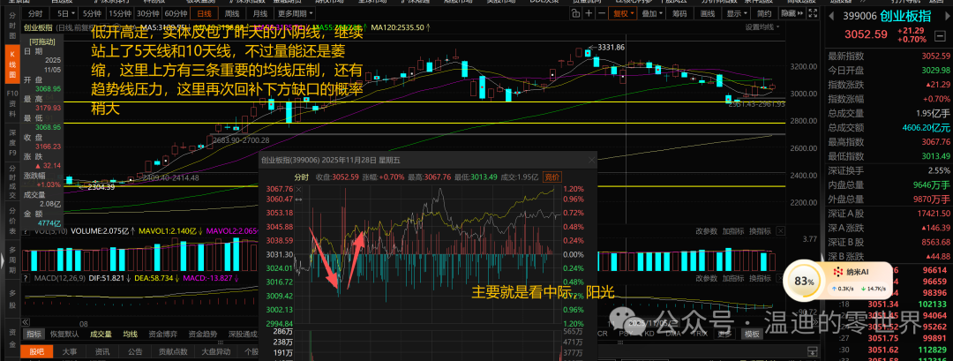Click 改参数 in the volume panel

707,231
